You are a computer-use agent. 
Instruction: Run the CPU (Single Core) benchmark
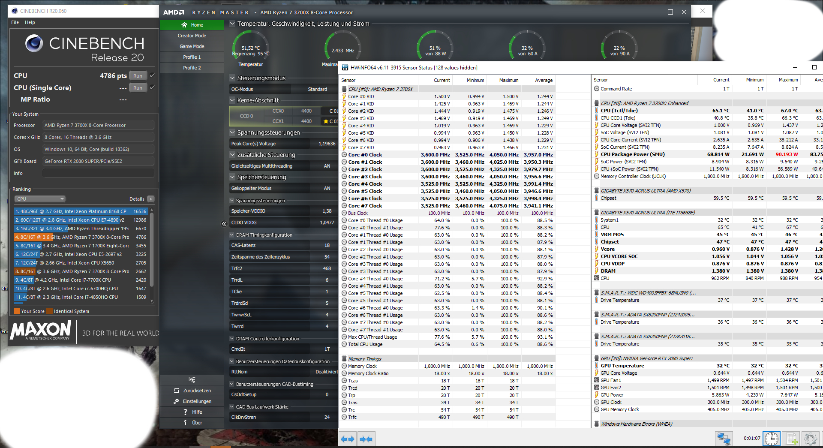coord(138,88)
